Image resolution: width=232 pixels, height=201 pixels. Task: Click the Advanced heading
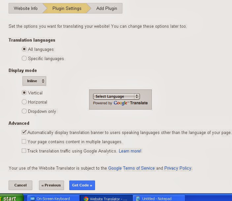[x=19, y=123]
